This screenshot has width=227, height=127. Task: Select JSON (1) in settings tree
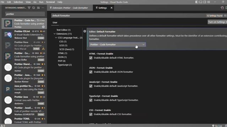[x=62, y=57]
